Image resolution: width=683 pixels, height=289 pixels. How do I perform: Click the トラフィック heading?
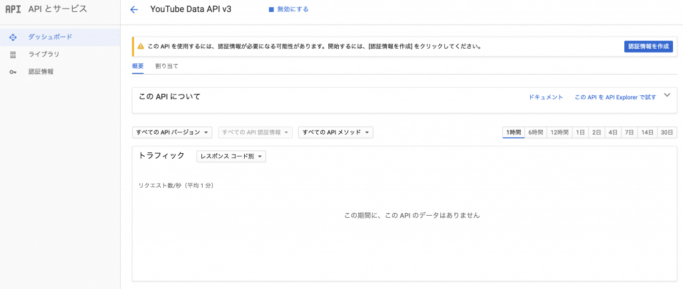coord(161,156)
